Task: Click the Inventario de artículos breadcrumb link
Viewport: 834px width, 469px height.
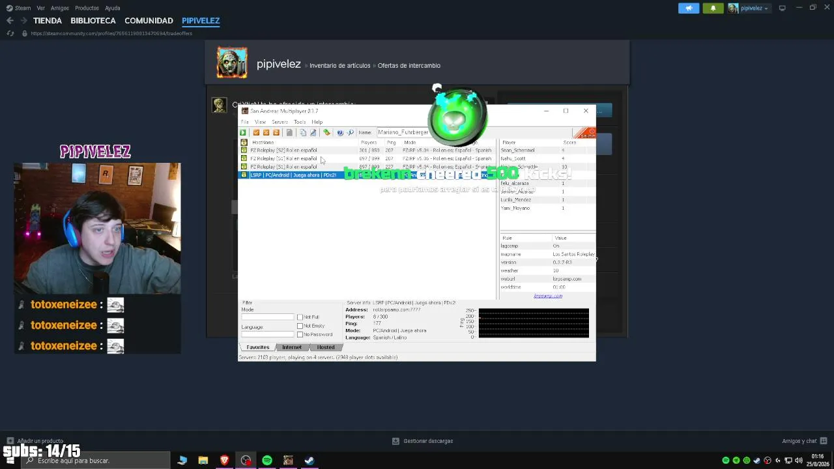Action: point(339,65)
